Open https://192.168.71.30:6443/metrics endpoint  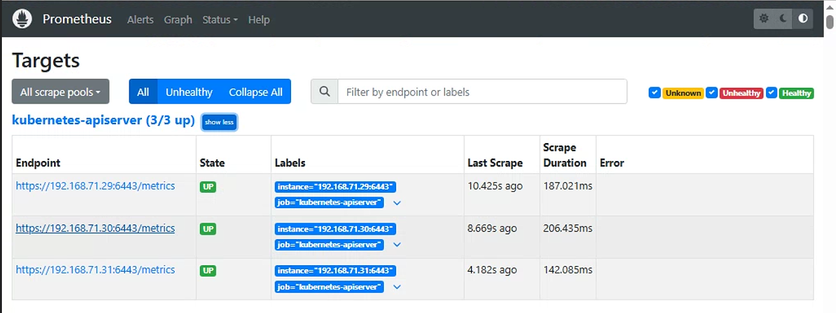pos(96,228)
